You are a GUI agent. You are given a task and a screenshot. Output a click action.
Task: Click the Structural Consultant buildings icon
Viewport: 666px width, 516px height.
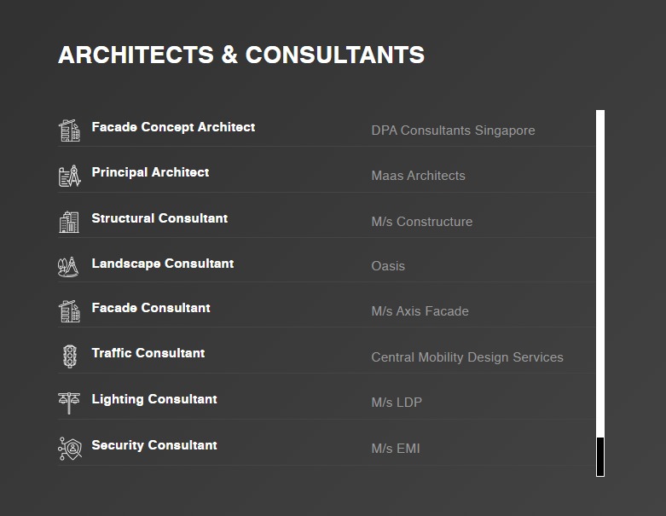69,222
